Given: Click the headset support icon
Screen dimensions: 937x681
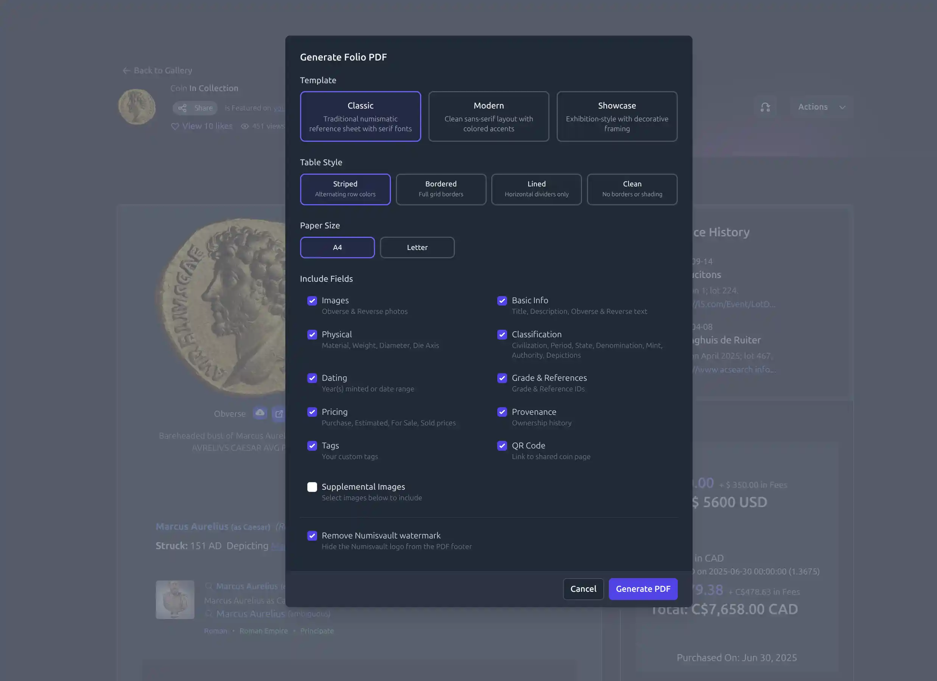Looking at the screenshot, I should (765, 107).
